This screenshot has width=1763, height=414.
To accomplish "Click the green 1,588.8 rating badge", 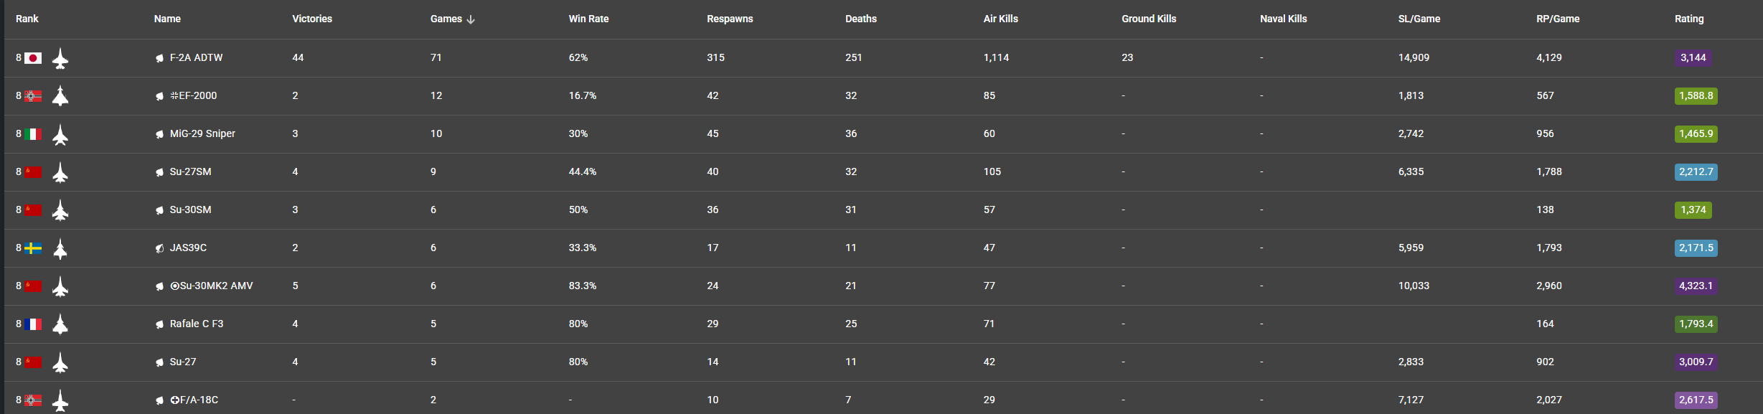I will coord(1696,96).
